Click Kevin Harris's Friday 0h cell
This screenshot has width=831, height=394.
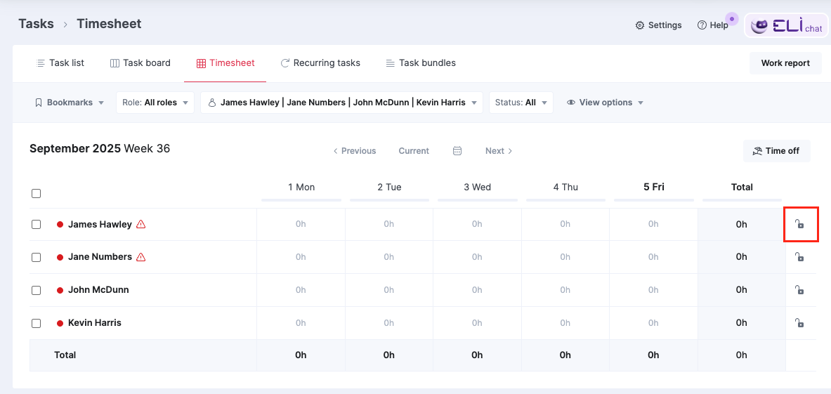coord(654,323)
